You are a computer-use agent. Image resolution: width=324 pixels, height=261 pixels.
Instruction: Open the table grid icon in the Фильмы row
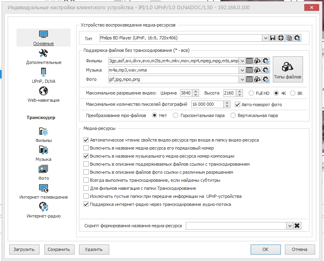[249, 61]
